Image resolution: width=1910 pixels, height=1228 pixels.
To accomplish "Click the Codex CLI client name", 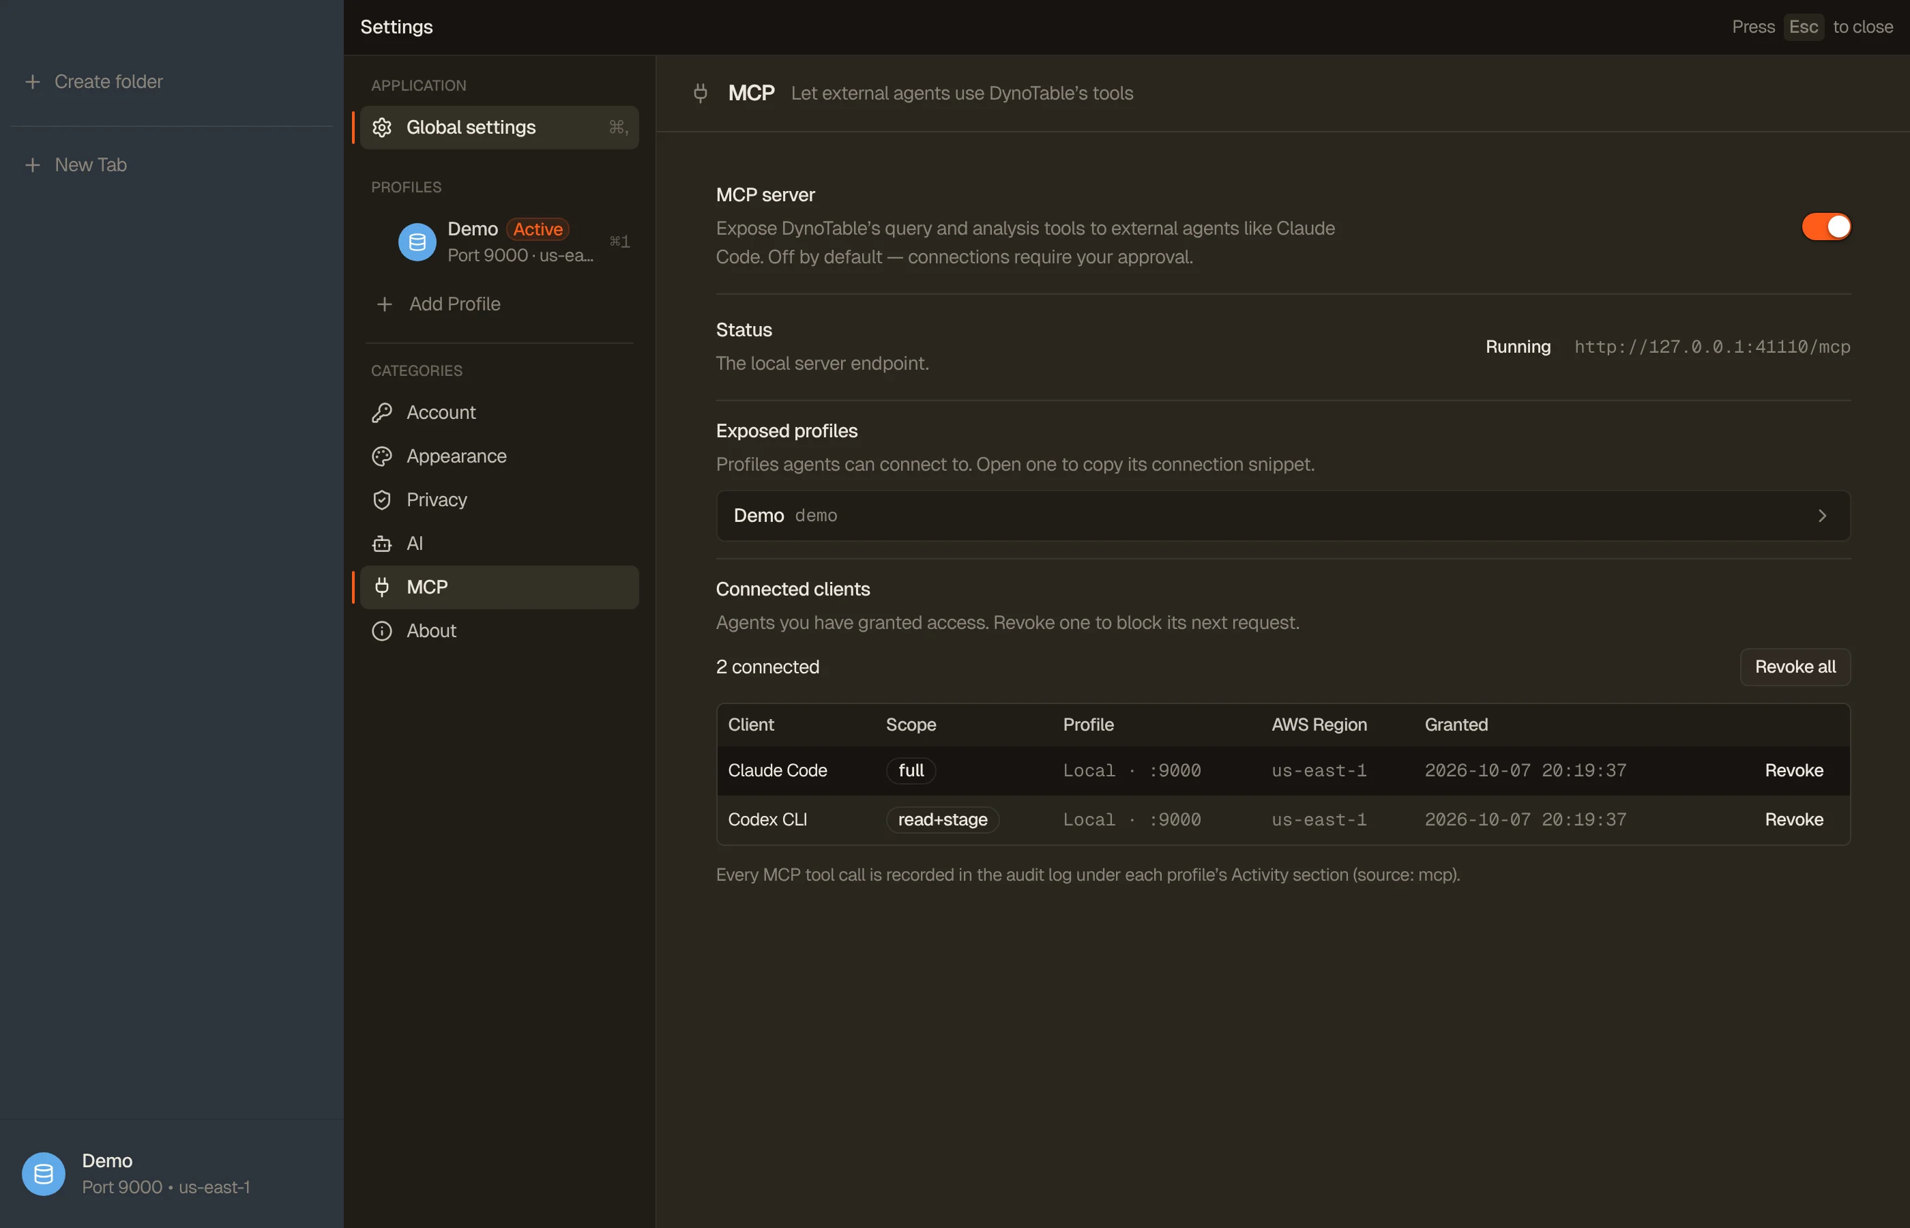I will click(x=767, y=820).
